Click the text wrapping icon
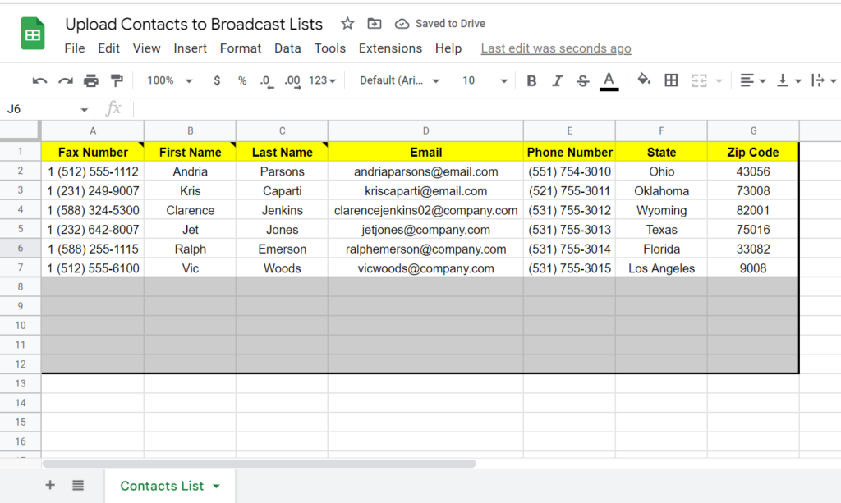 [818, 81]
